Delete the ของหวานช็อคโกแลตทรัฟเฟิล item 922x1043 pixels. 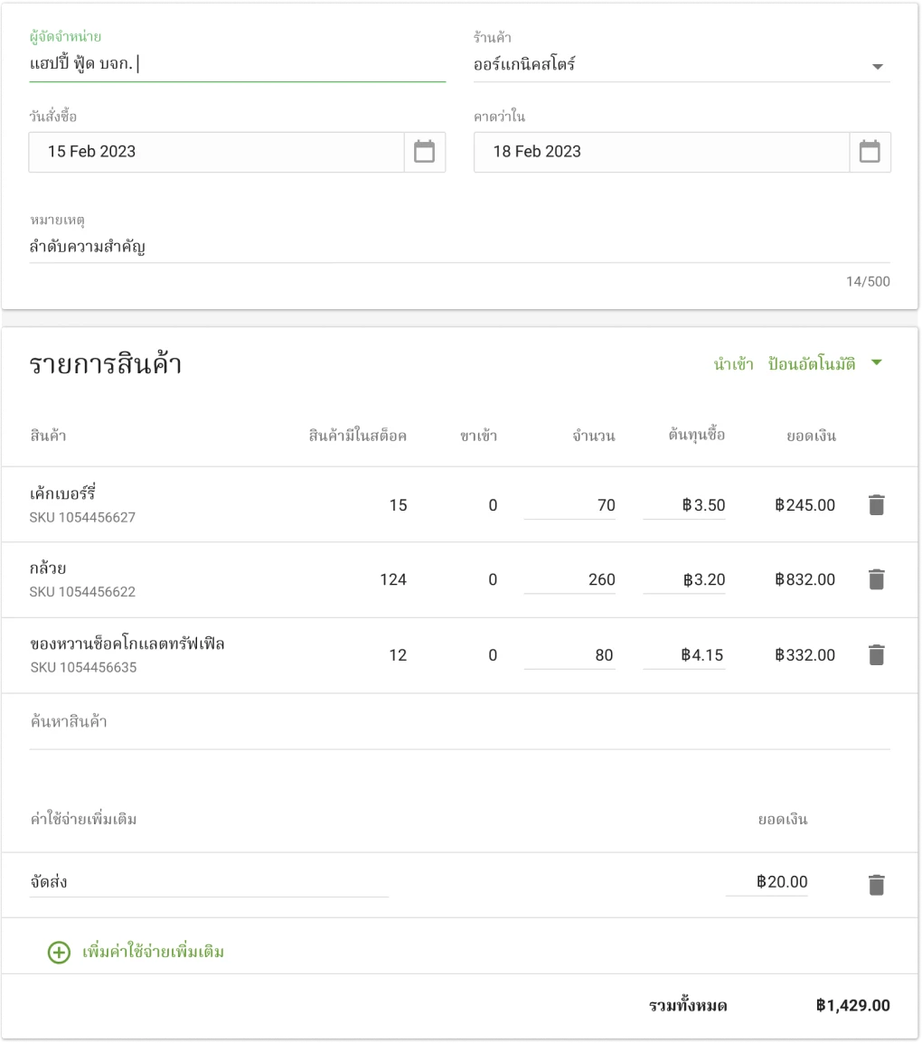click(876, 654)
